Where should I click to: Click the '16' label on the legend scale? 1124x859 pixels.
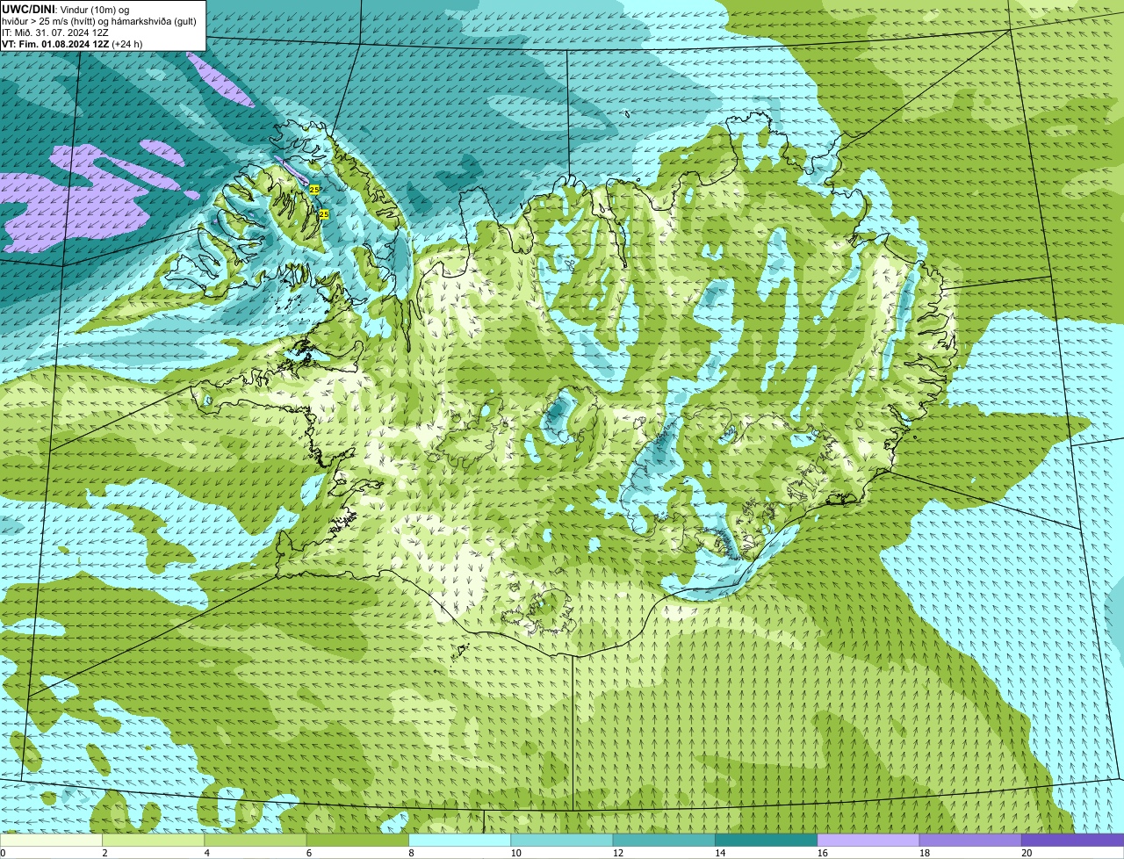click(x=822, y=853)
